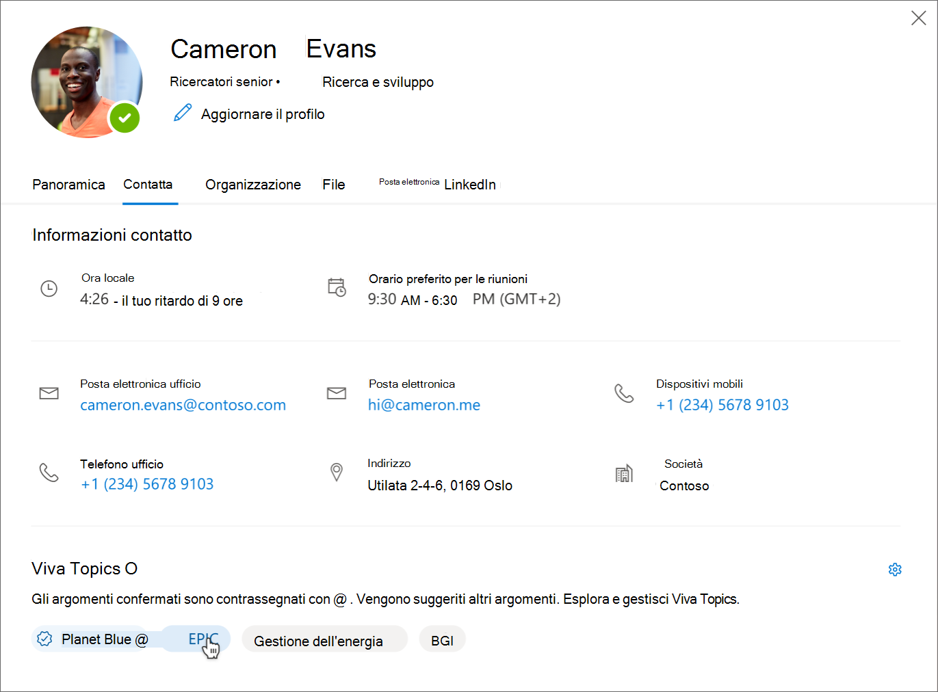Click confirmed badge icon on Planet Blue
This screenshot has height=692, width=938.
[44, 639]
